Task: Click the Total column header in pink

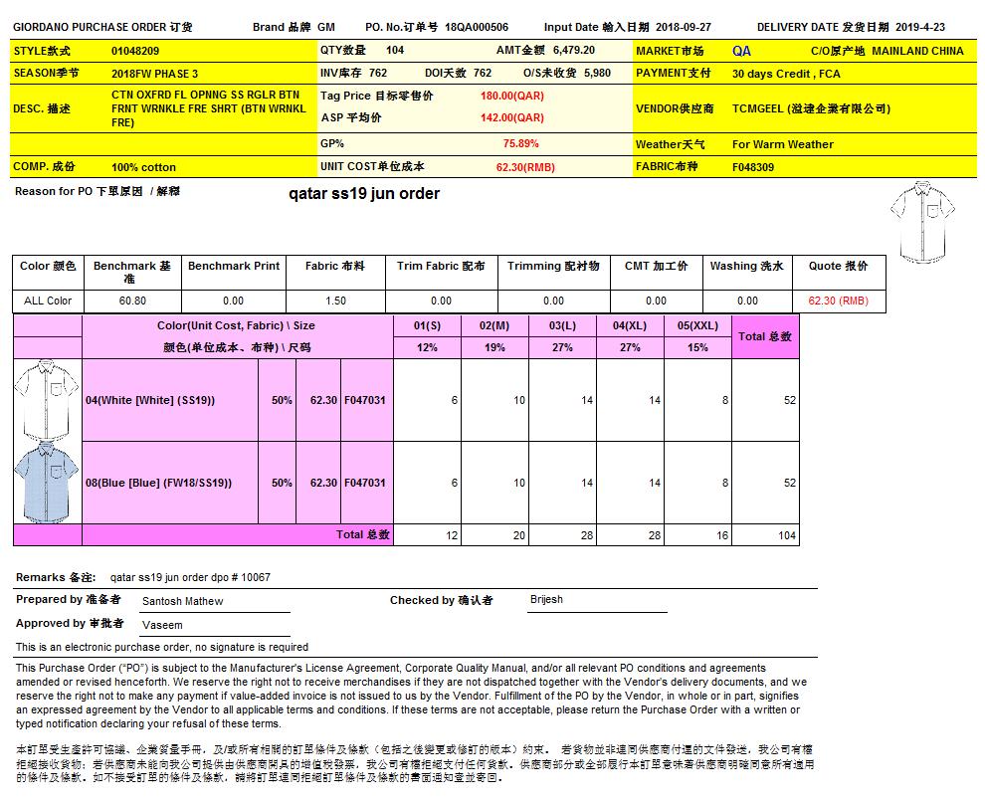Action: click(x=765, y=336)
